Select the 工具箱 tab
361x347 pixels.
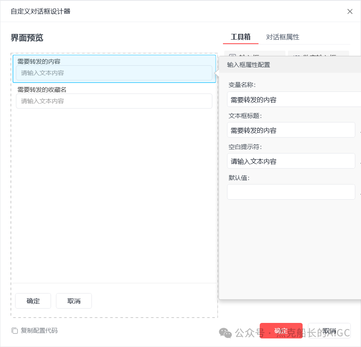[240, 37]
